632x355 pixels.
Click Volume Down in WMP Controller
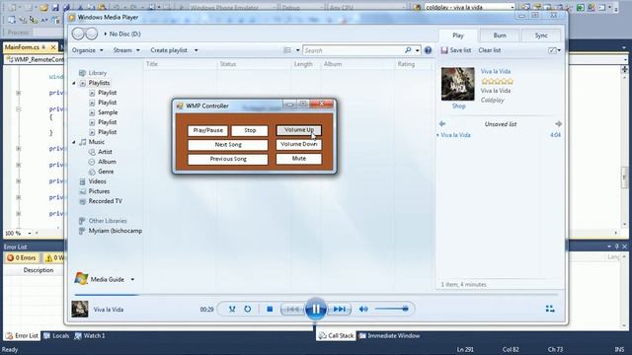pos(298,144)
